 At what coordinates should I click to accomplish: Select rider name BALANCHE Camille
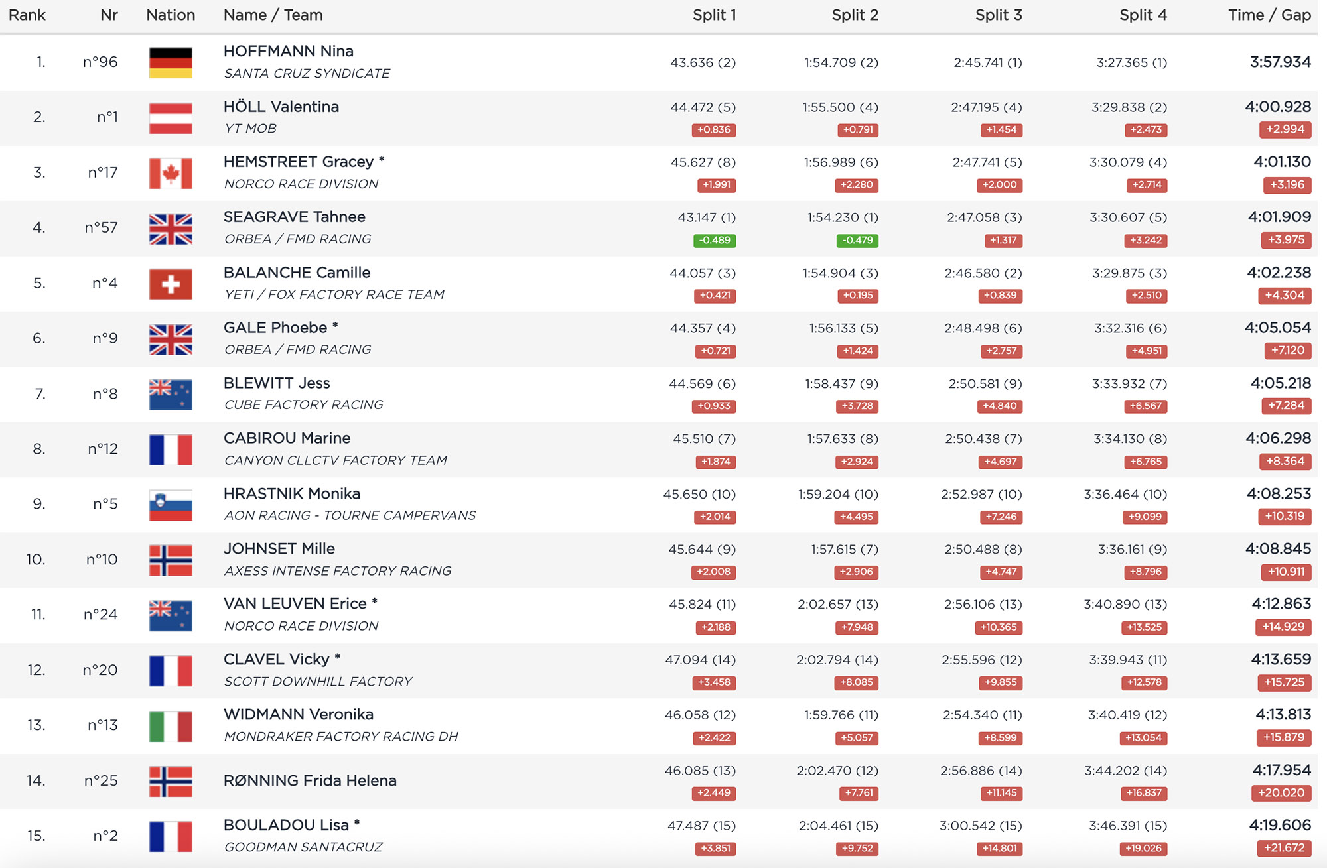click(297, 273)
